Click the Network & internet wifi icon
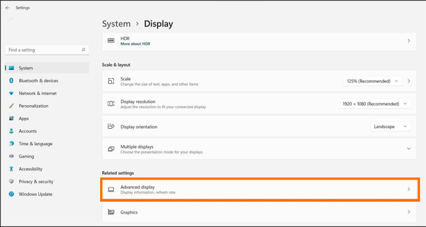Image resolution: width=426 pixels, height=227 pixels. (x=11, y=93)
